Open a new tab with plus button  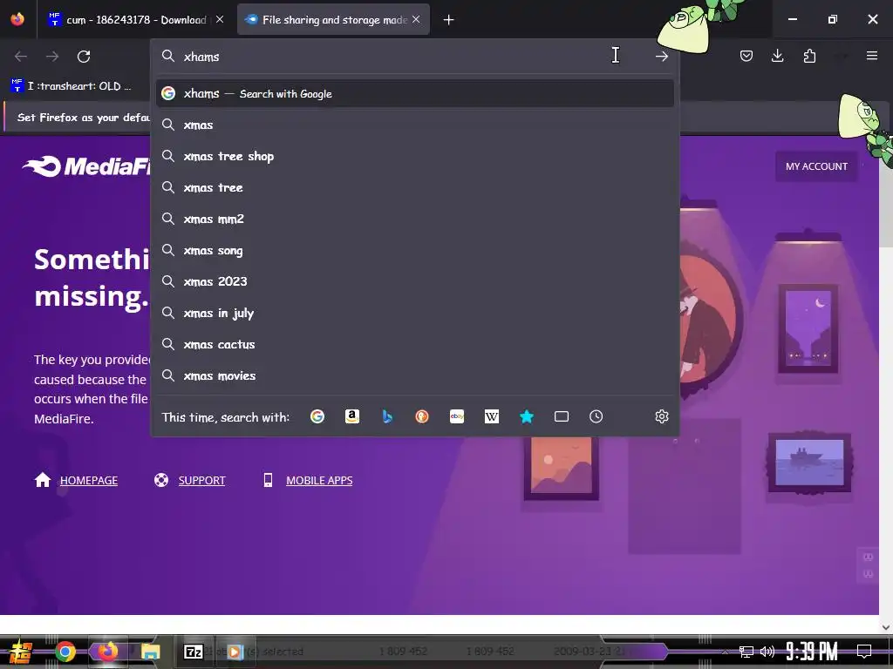click(x=449, y=20)
